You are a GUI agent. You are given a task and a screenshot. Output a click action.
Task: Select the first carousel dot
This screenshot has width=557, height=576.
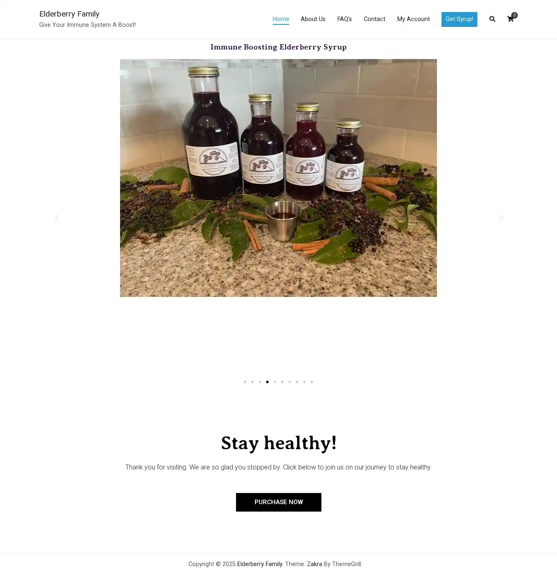[245, 382]
